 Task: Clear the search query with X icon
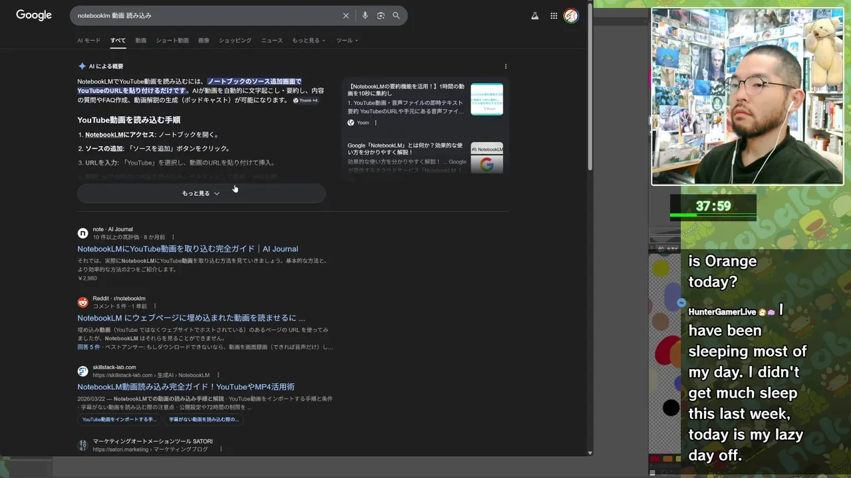[x=346, y=15]
